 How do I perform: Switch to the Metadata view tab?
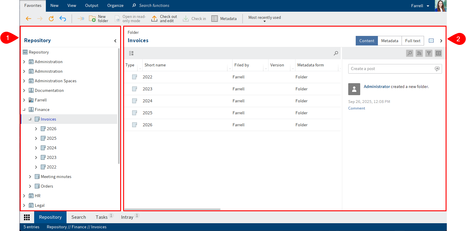pos(389,41)
